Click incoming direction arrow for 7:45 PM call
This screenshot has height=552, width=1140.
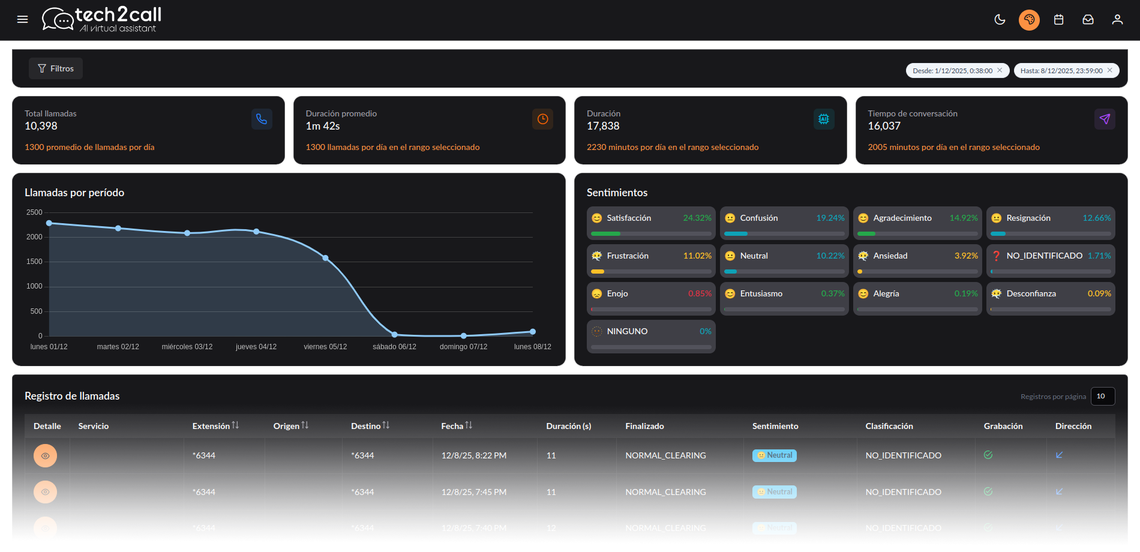coord(1060,491)
